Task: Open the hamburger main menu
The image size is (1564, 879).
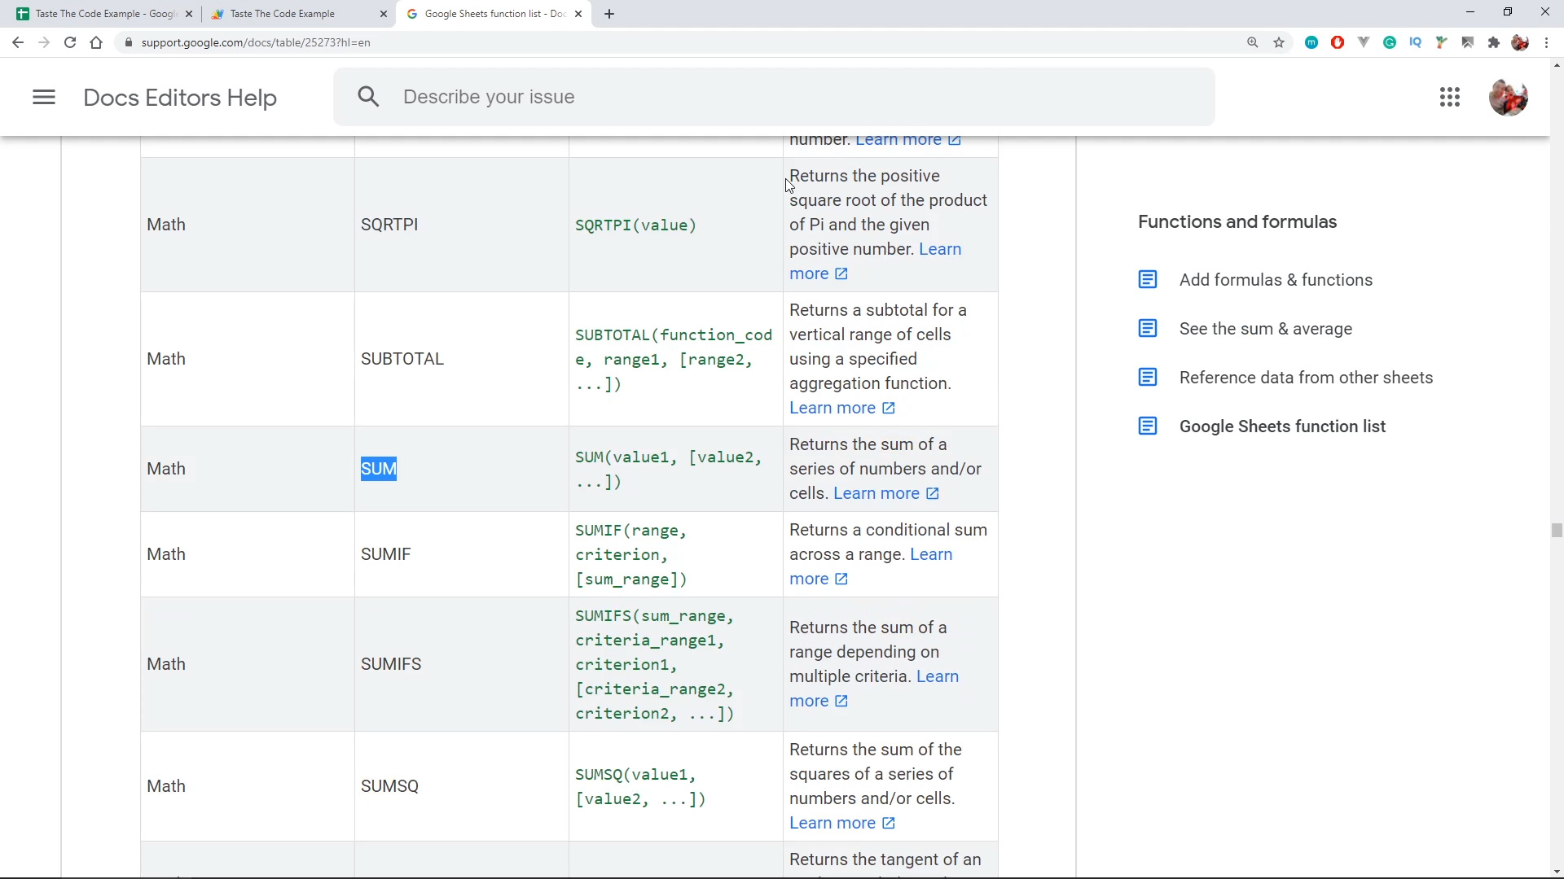Action: [x=44, y=98]
